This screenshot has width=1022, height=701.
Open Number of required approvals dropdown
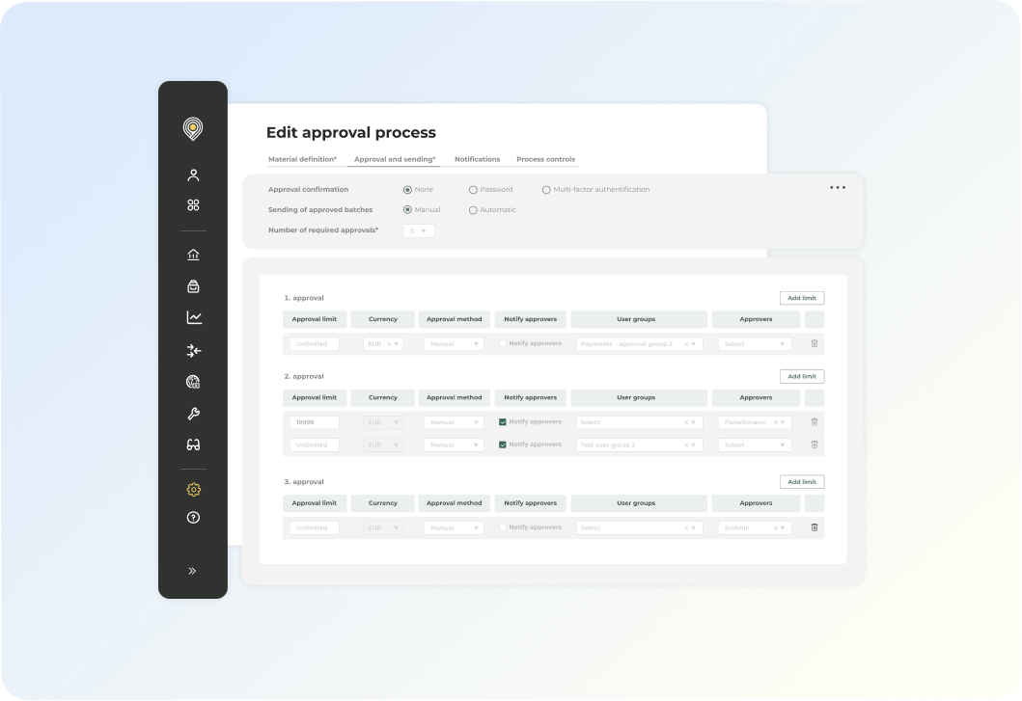pyautogui.click(x=419, y=230)
